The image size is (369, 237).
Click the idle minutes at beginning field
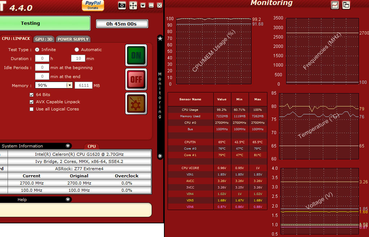[42, 67]
